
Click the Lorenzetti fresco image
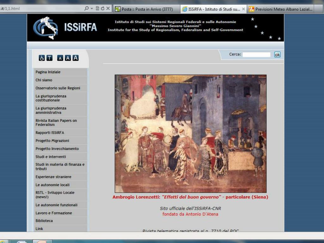click(190, 134)
